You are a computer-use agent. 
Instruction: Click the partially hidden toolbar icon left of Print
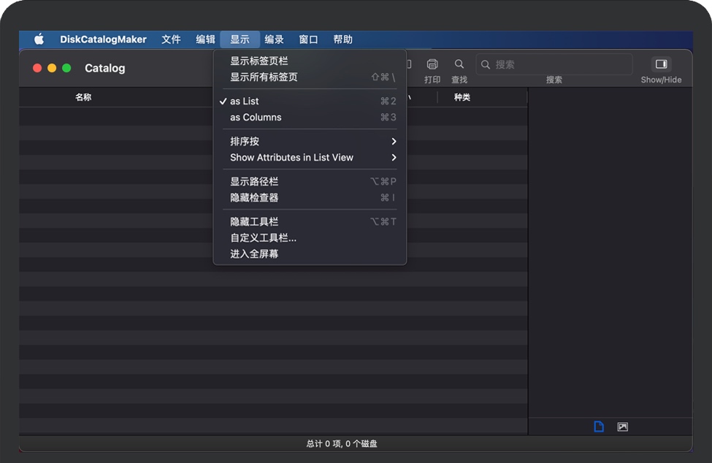409,64
